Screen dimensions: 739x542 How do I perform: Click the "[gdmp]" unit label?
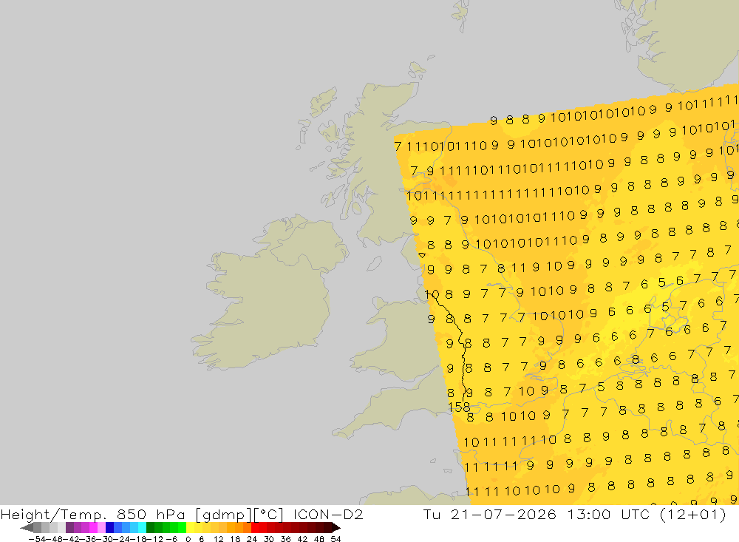click(223, 514)
